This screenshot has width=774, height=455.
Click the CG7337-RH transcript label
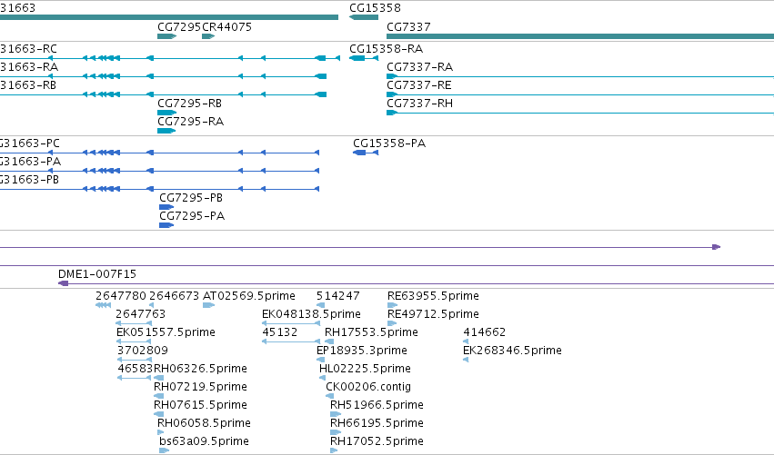coord(419,103)
